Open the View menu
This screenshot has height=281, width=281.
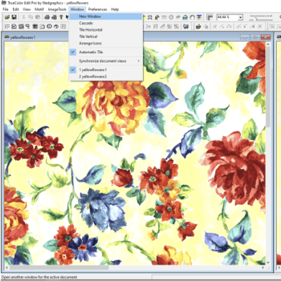point(27,9)
